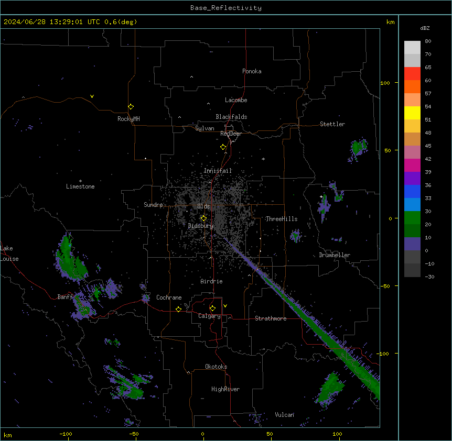Click the Banff label
The width and height of the screenshot is (452, 441).
(x=66, y=297)
